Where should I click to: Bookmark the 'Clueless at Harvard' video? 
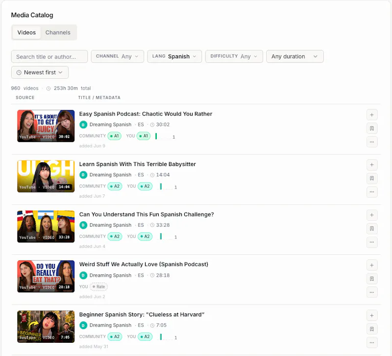pos(372,329)
